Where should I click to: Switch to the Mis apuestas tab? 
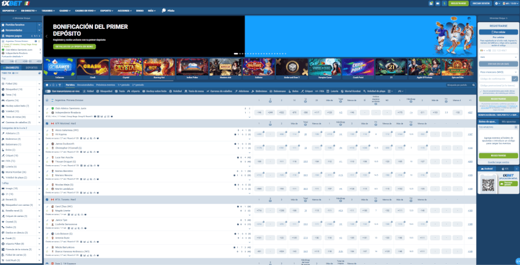pos(508,122)
